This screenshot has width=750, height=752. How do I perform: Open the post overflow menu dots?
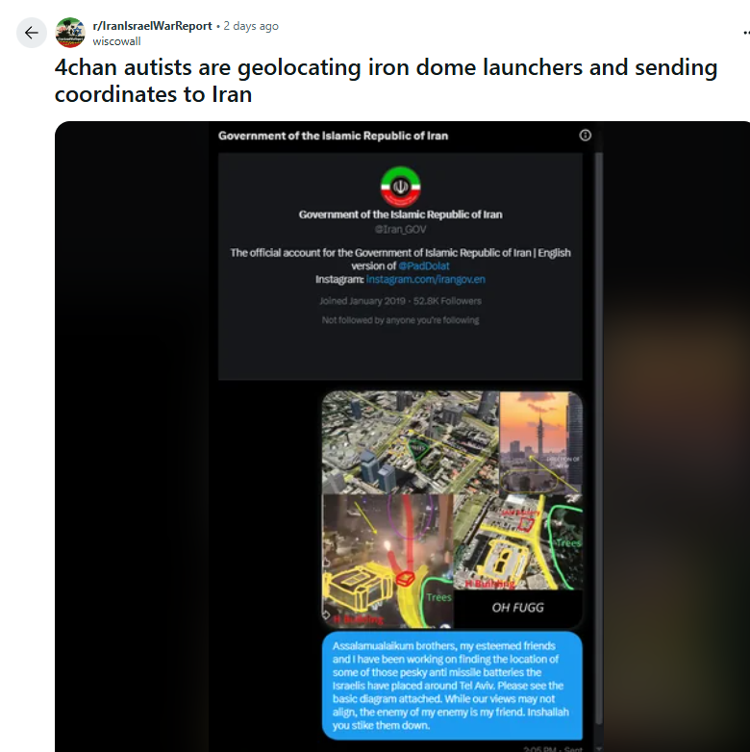(746, 33)
